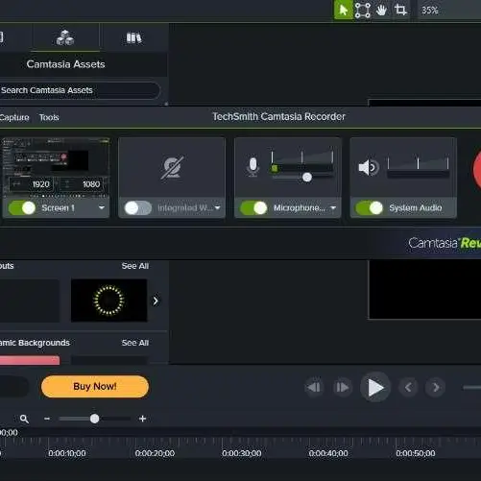Select the Crop tool
The height and width of the screenshot is (481, 481).
point(400,10)
